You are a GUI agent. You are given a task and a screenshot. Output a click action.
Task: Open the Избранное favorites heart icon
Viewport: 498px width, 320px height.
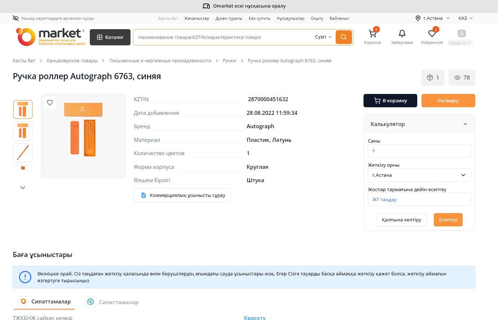pos(432,34)
